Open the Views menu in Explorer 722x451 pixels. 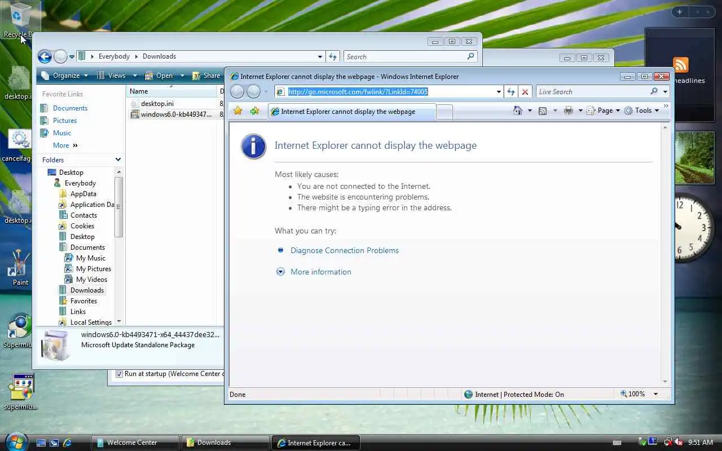point(116,76)
